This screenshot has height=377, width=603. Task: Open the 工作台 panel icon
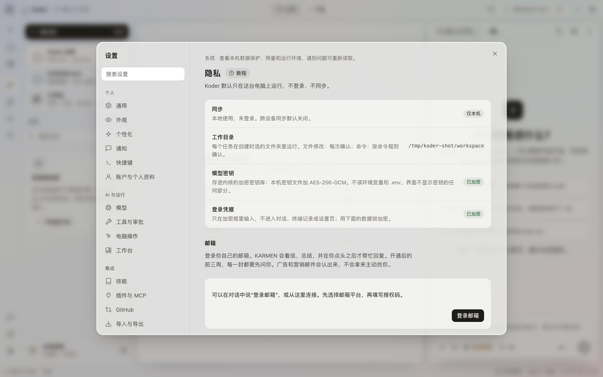pyautogui.click(x=108, y=250)
